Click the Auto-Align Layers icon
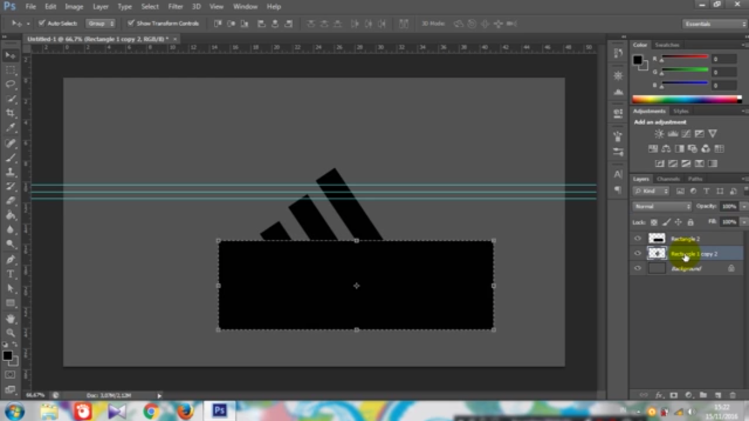The height and width of the screenshot is (421, 749). click(403, 23)
